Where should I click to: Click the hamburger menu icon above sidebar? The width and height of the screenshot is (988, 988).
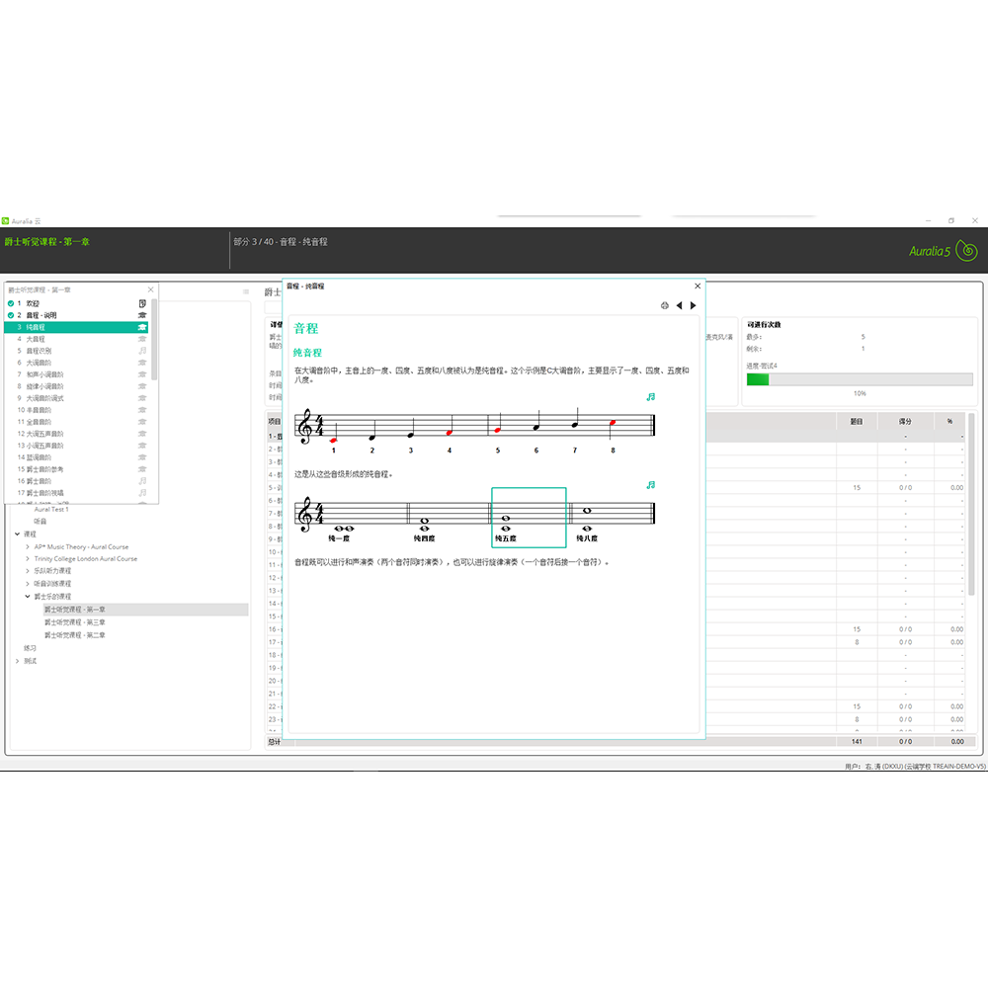246,291
